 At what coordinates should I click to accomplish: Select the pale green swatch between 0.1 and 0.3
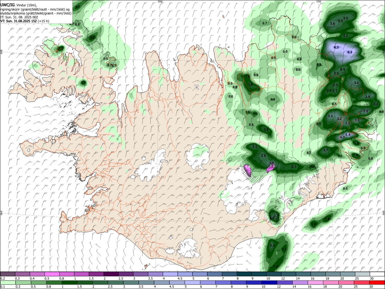click(x=8, y=282)
